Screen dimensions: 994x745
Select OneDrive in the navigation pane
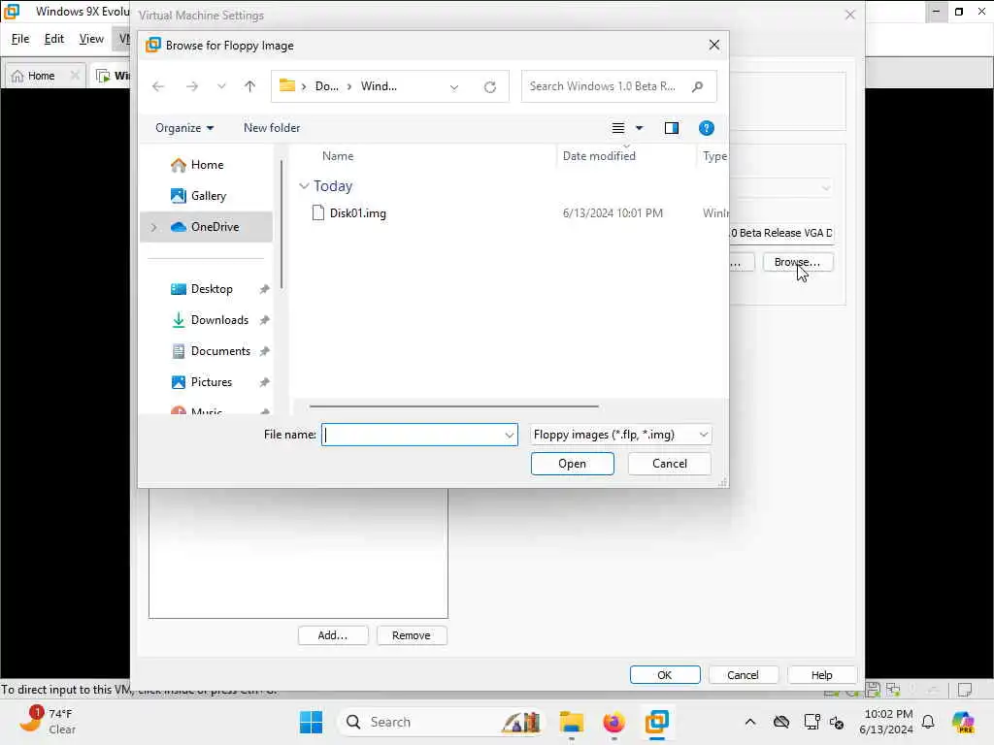click(206, 227)
